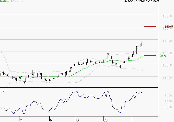The height and width of the screenshot is (122, 174).
Task: Click the RSI panel label
Action: 3,91
